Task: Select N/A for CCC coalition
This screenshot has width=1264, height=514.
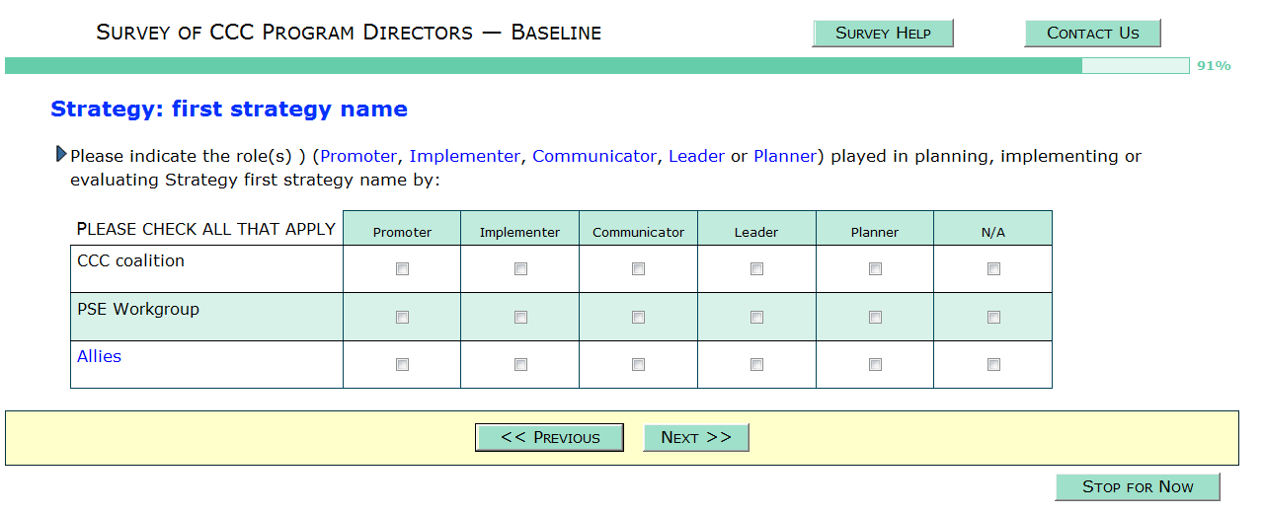Action: coord(993,268)
